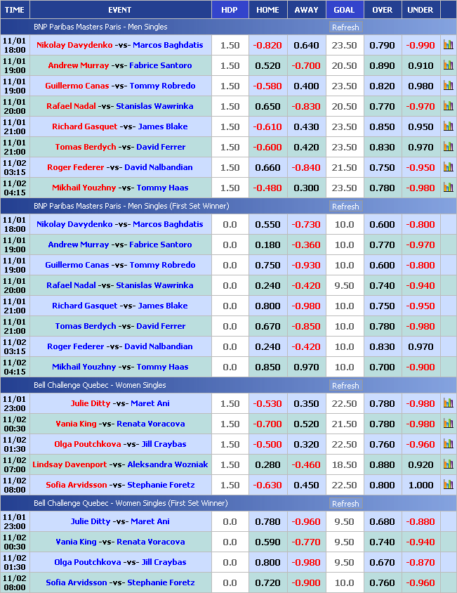Open stats chart icon for Davydenko vs Baghdatis
Image resolution: width=457 pixels, height=593 pixels.
click(x=448, y=45)
